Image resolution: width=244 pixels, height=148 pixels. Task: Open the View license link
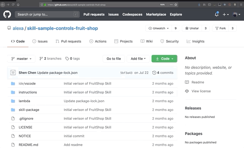198,91
